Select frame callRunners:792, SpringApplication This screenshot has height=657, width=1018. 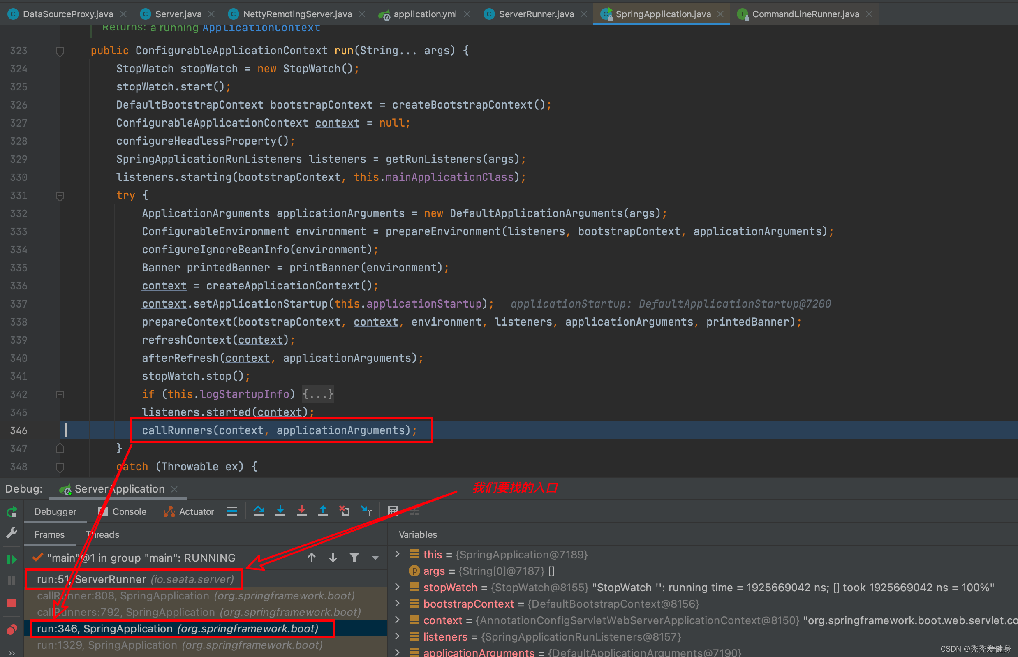(206, 612)
